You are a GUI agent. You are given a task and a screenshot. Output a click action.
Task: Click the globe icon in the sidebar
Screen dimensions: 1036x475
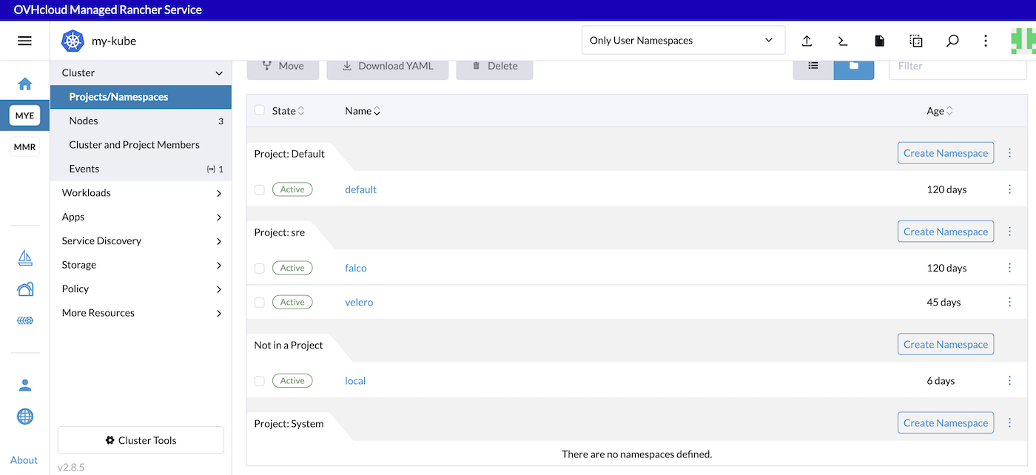click(x=24, y=416)
